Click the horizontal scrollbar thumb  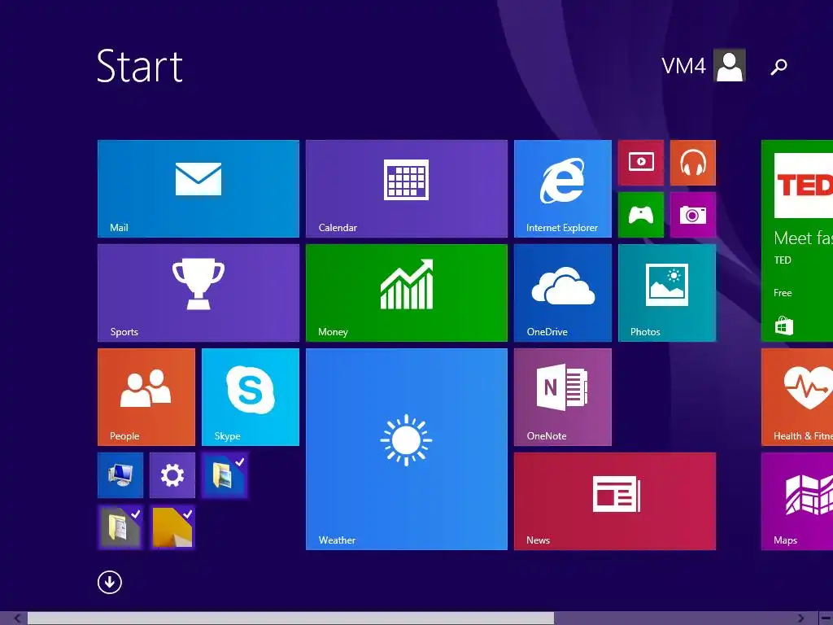coord(290,618)
